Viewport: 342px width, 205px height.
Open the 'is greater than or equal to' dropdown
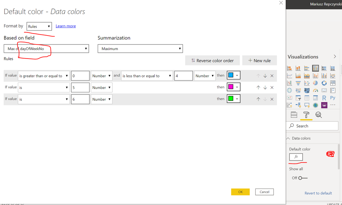coord(44,76)
